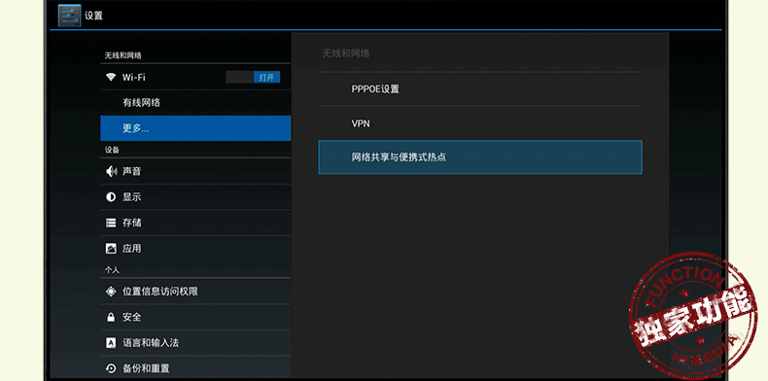This screenshot has height=381, width=768.
Task: Open the Wi-Fi settings row
Action: [195, 77]
